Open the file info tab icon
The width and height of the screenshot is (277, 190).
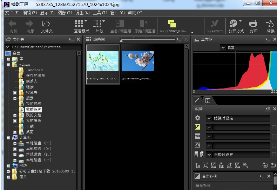[x=208, y=101]
